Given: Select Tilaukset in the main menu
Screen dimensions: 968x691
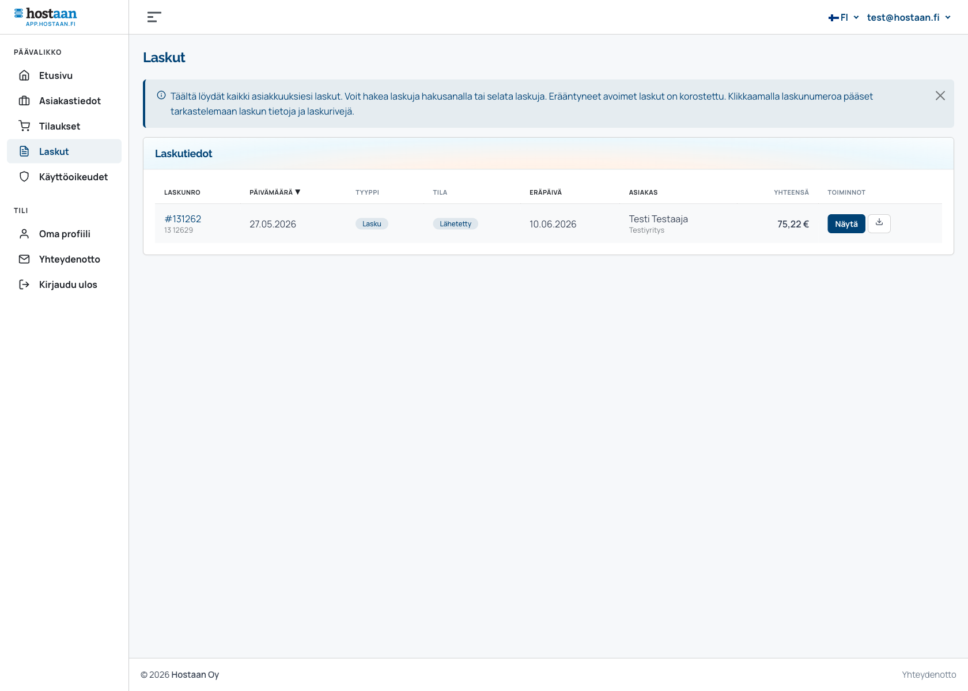Looking at the screenshot, I should pos(65,126).
